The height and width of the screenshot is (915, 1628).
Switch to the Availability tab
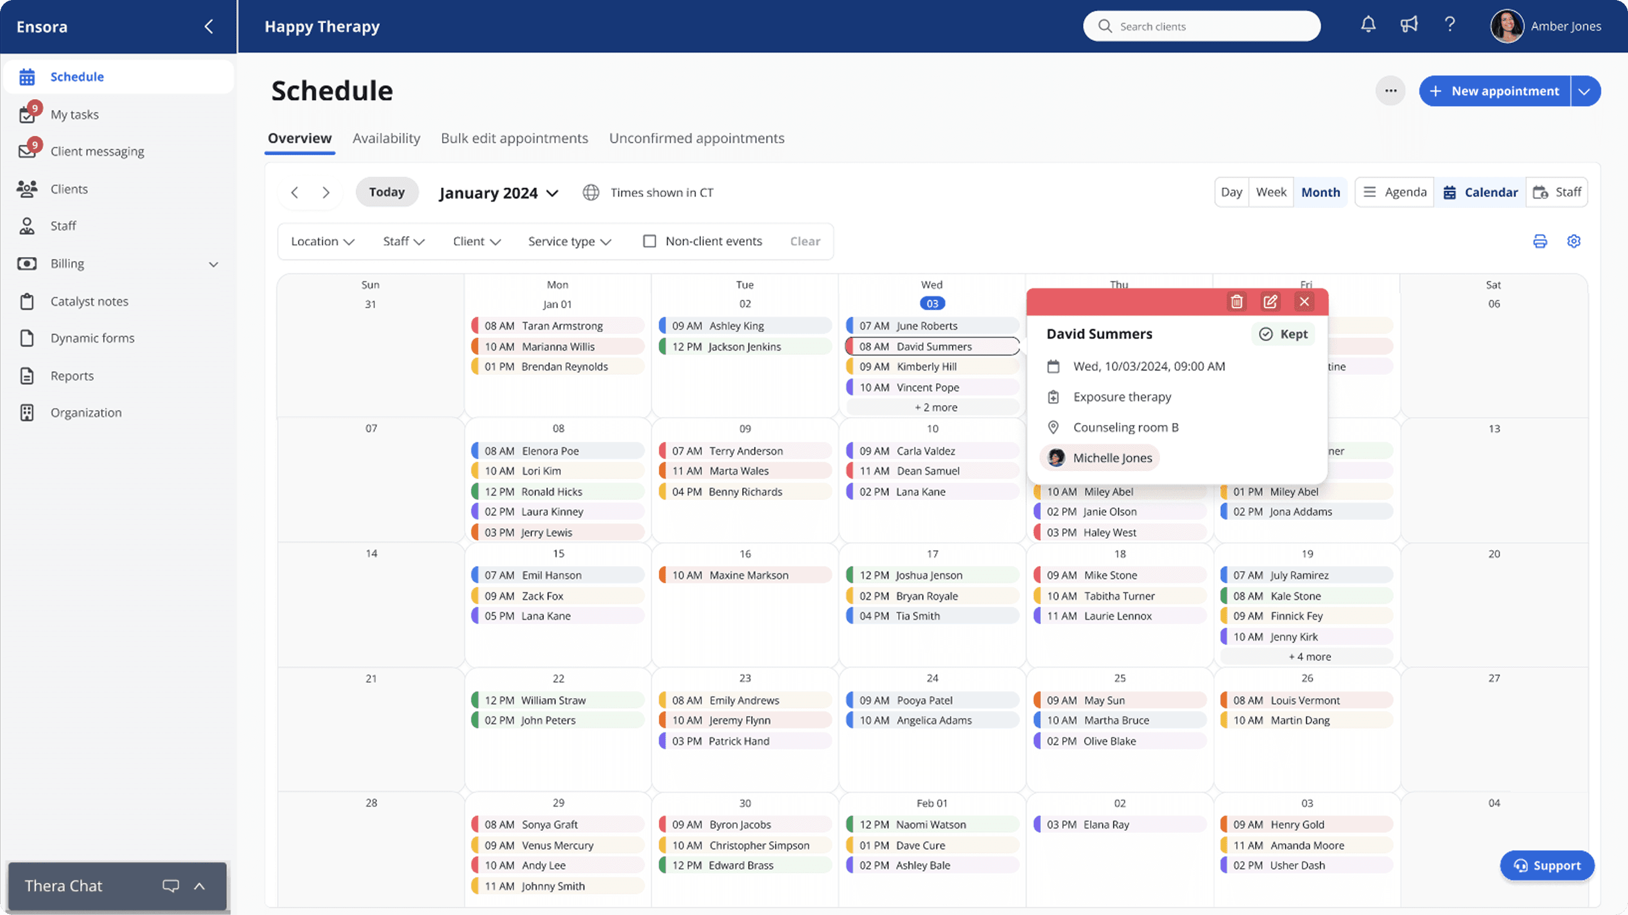[x=386, y=138]
